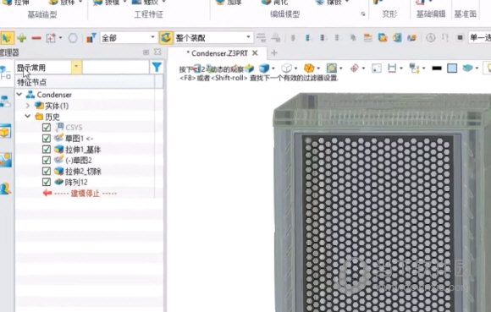Open the 显示常用 display dropdown
Viewport: 491px width, 312px height.
pyautogui.click(x=76, y=67)
